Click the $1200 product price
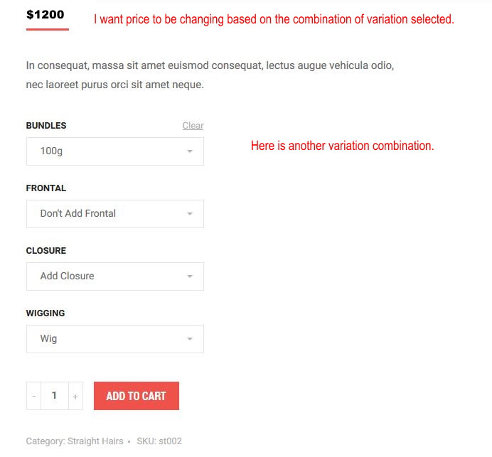Image resolution: width=492 pixels, height=457 pixels. [45, 15]
